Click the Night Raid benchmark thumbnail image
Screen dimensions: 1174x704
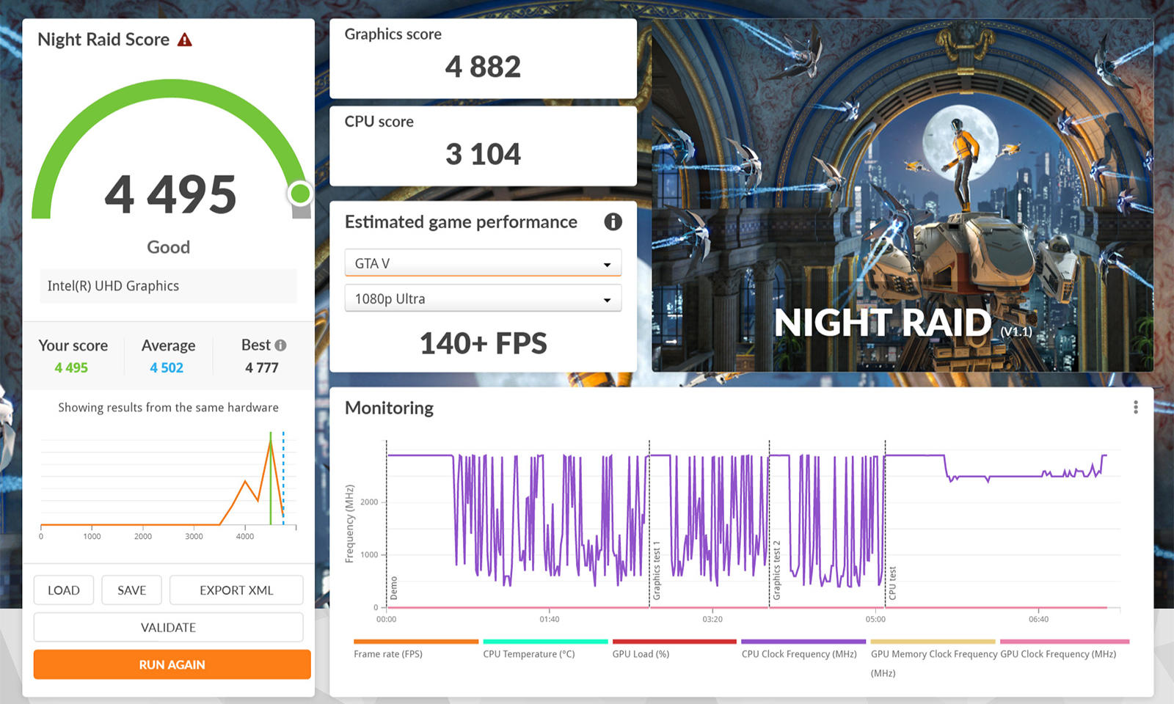click(x=903, y=196)
